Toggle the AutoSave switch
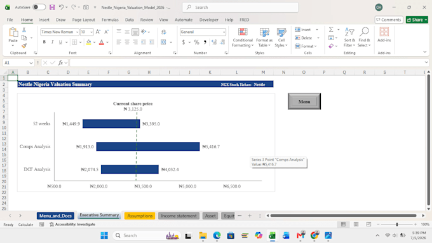The image size is (432, 243). (39, 7)
